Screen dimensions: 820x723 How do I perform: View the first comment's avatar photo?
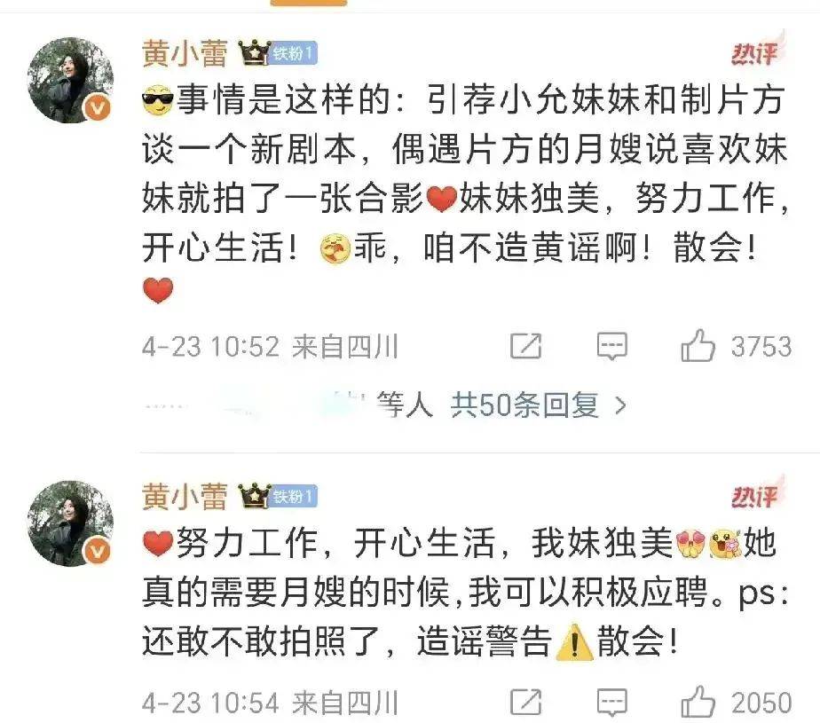tap(71, 80)
